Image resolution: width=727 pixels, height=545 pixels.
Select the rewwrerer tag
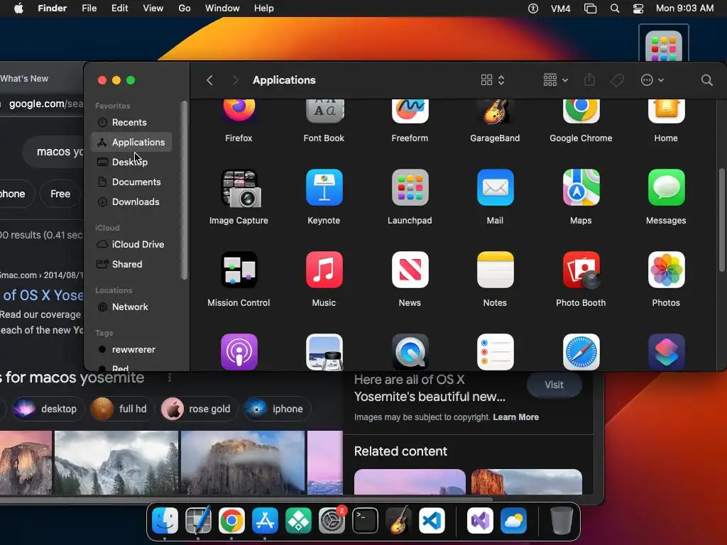click(x=131, y=349)
